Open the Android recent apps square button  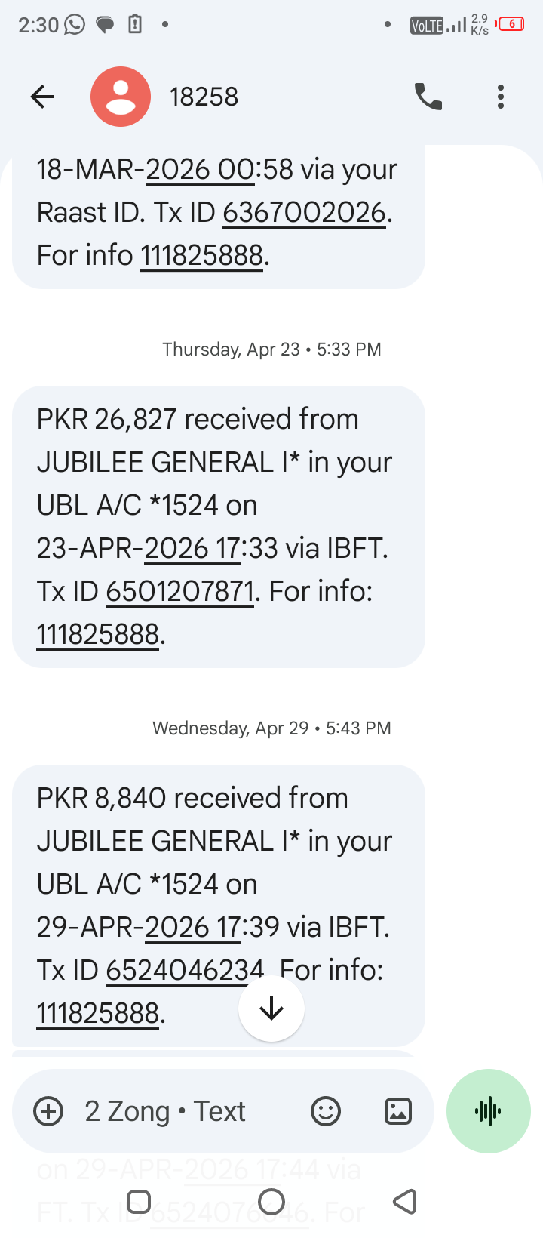[139, 1202]
